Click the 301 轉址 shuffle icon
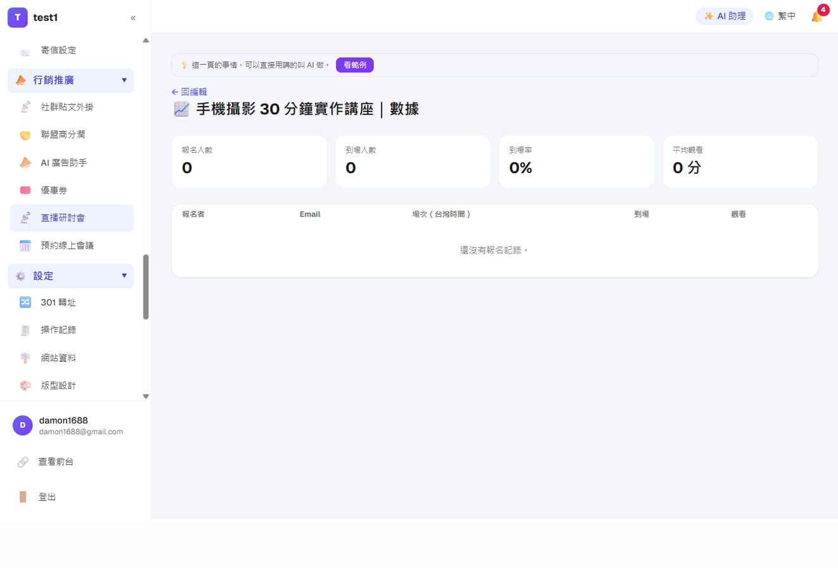The height and width of the screenshot is (568, 838). [25, 302]
